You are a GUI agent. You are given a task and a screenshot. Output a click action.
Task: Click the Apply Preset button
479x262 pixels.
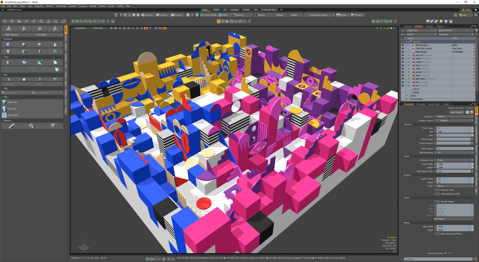click(457, 112)
